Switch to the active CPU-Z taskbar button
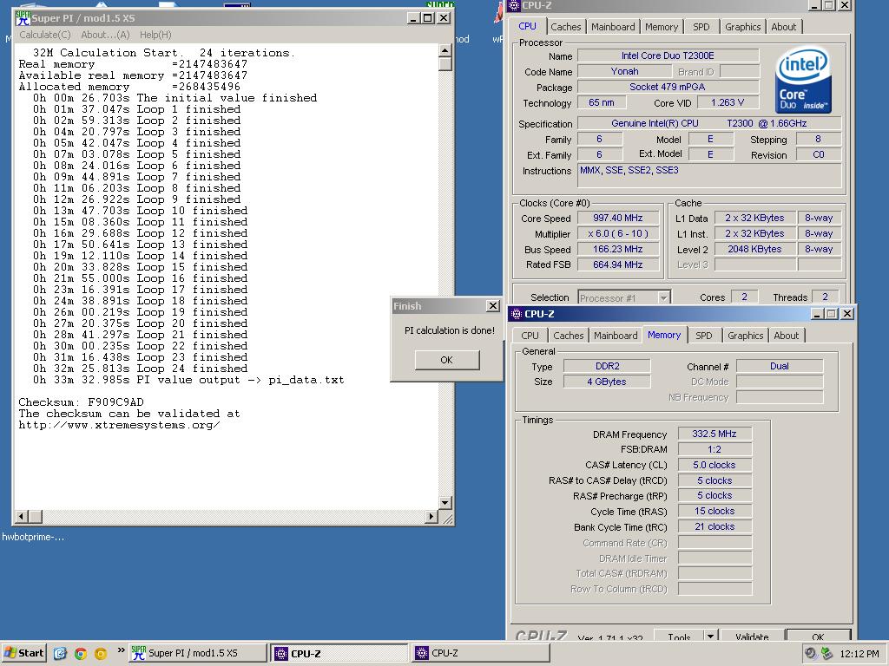The height and width of the screenshot is (666, 889). click(339, 653)
